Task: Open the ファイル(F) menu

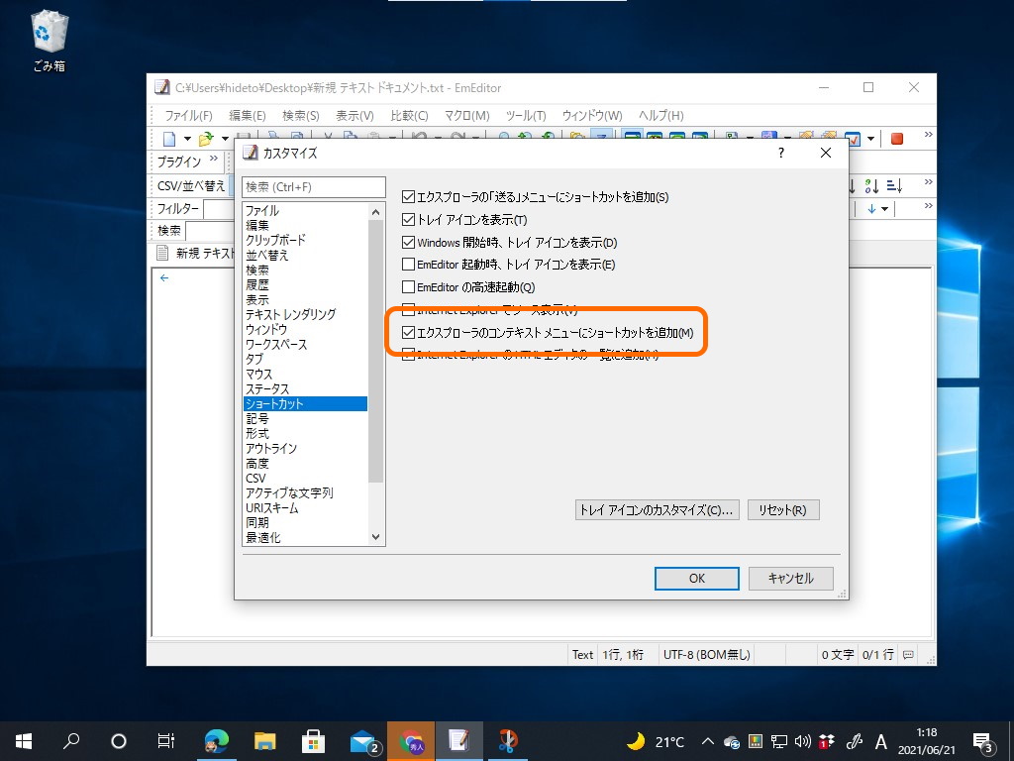Action: pyautogui.click(x=188, y=116)
